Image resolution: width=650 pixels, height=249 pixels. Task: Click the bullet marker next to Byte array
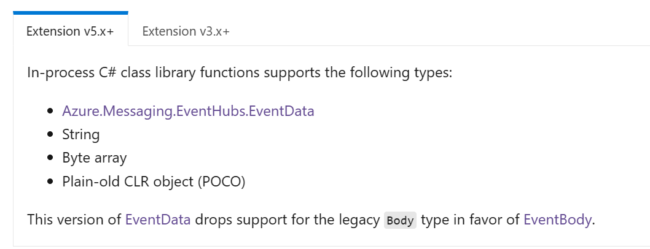pyautogui.click(x=50, y=158)
